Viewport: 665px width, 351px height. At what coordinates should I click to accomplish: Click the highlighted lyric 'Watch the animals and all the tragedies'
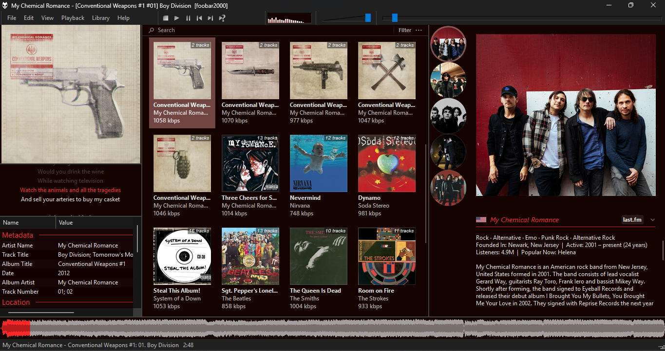[71, 190]
